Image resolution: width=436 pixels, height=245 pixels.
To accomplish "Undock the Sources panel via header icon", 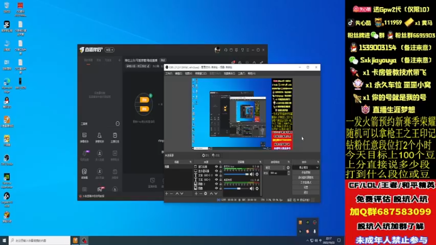I will [x=220, y=162].
